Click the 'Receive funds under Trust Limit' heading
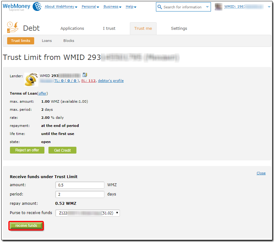Screen dimensions: 274x242 [43, 177]
